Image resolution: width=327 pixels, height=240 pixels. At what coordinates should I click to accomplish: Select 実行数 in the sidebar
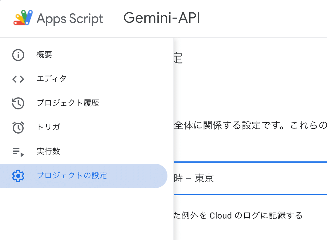84,151
